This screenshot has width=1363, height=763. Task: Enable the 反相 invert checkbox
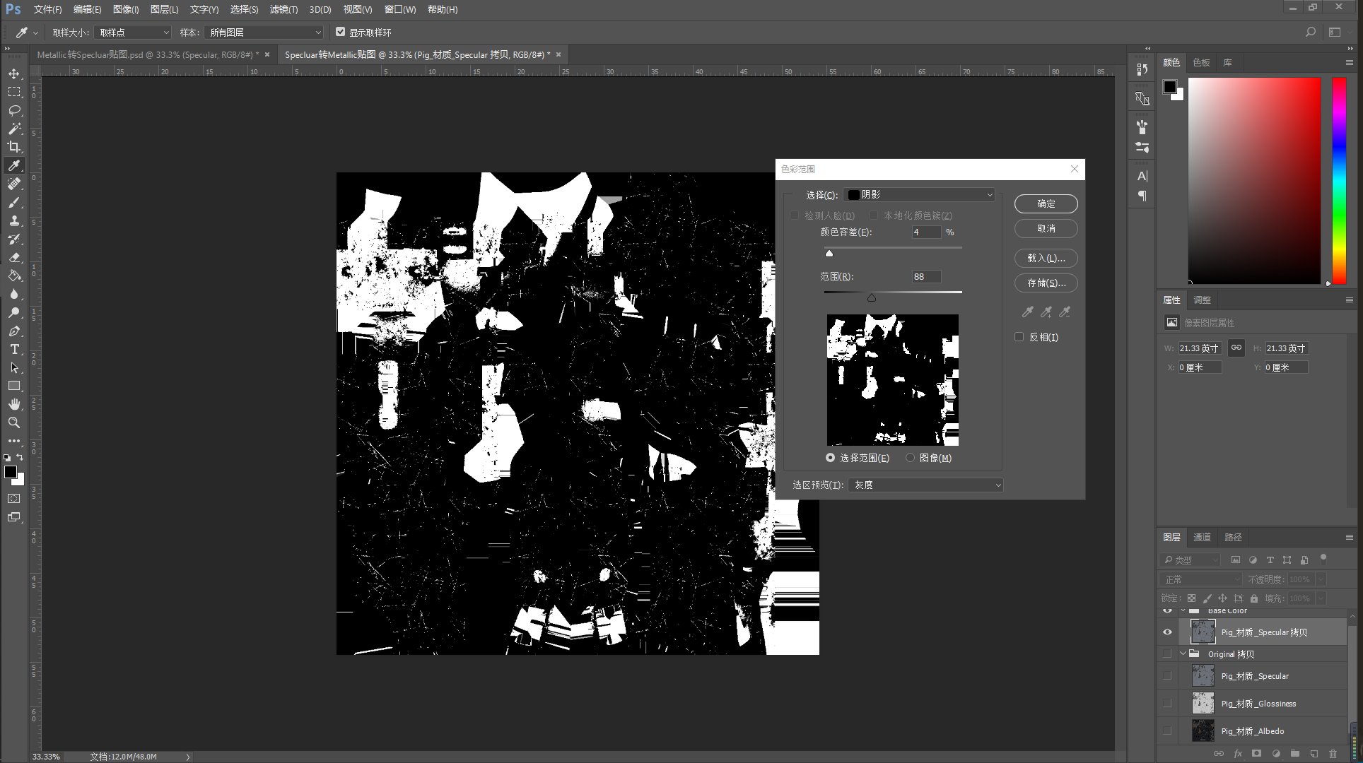click(1019, 337)
